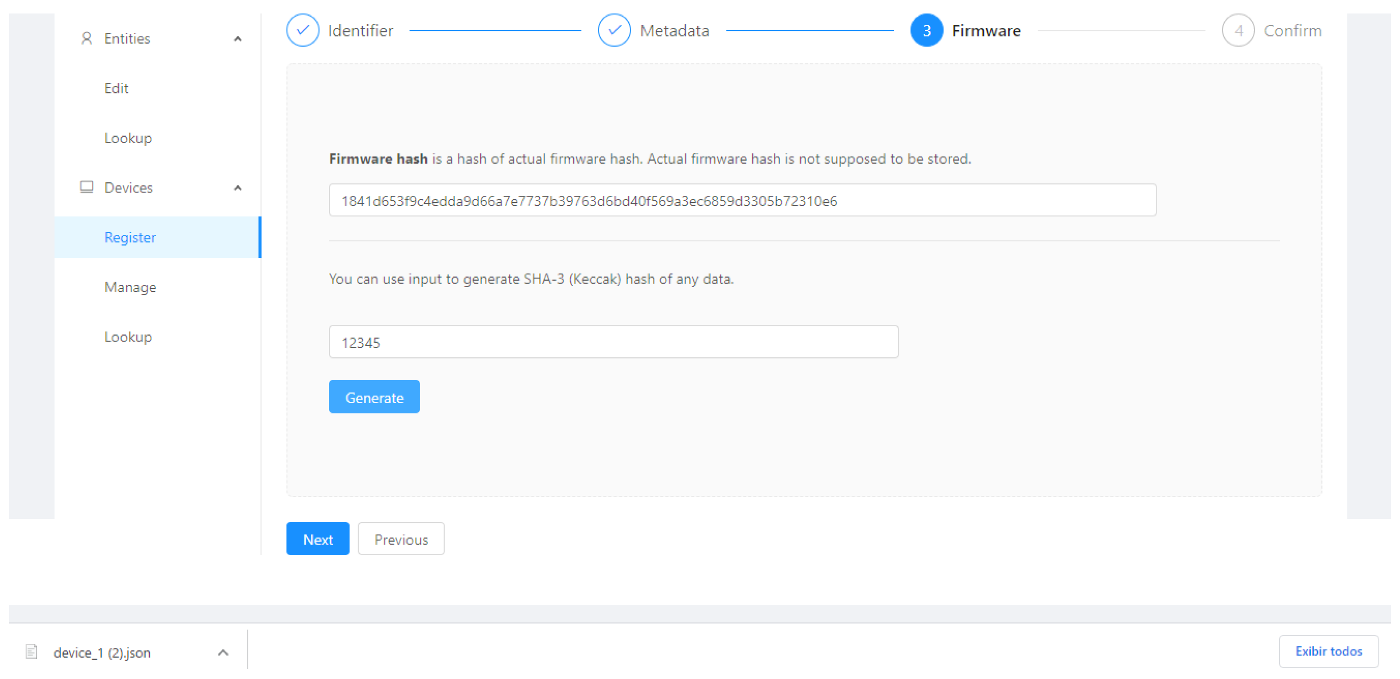Click the Next button
Screen dimensions: 1400x679
pos(318,539)
